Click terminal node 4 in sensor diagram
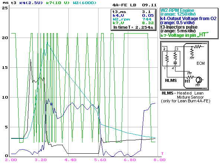 click(x=175, y=66)
